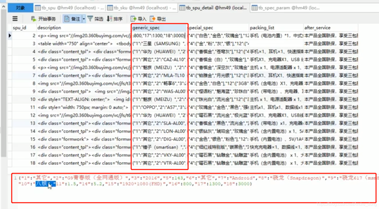Open the 筛选 filter tool
The height and width of the screenshot is (209, 379).
(95, 19)
